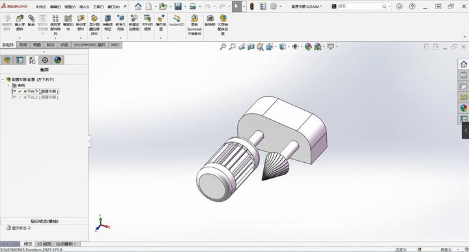
Task: Open the 窗口(W) Window menu
Action: [113, 7]
